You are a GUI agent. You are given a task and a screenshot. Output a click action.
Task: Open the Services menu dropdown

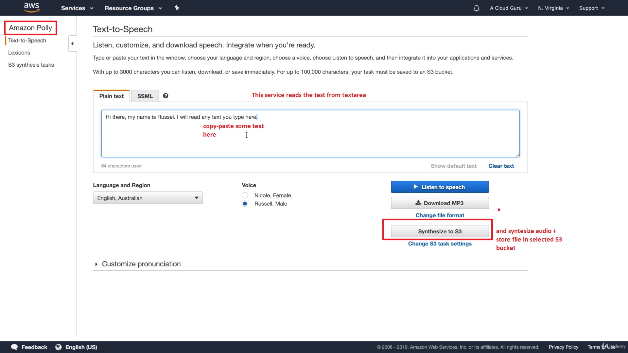pyautogui.click(x=77, y=8)
